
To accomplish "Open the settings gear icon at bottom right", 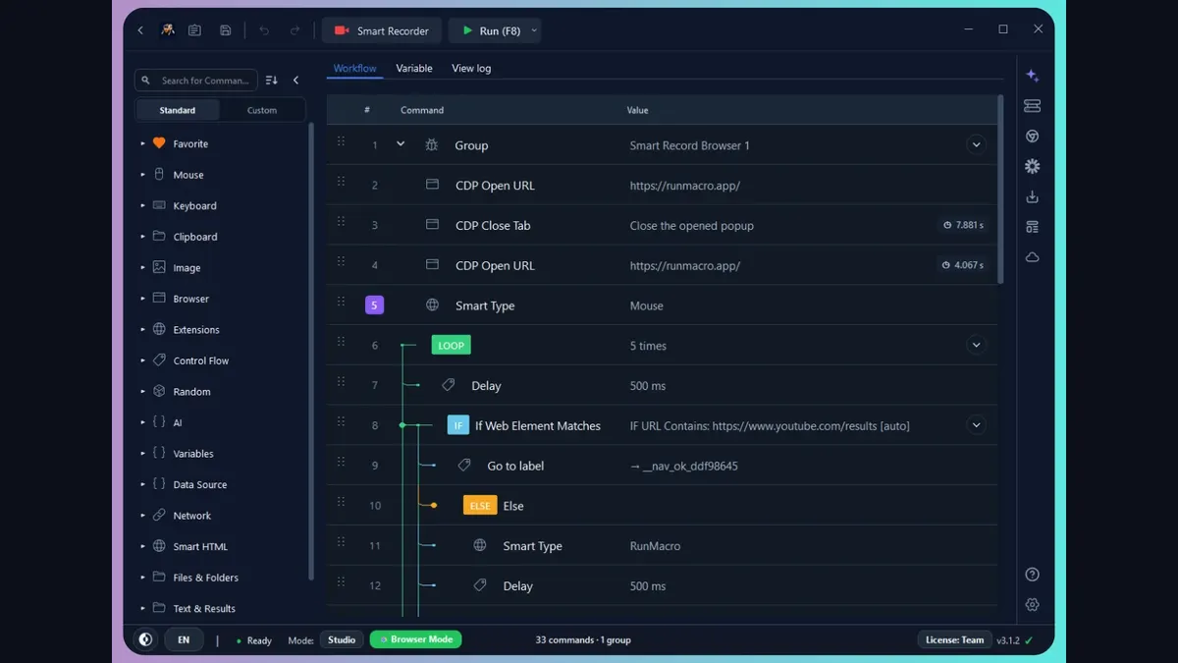I will pyautogui.click(x=1032, y=605).
